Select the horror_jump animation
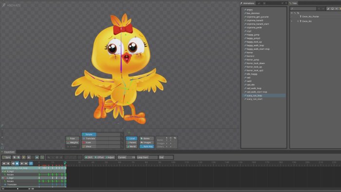The image size is (341, 192). tap(253, 60)
